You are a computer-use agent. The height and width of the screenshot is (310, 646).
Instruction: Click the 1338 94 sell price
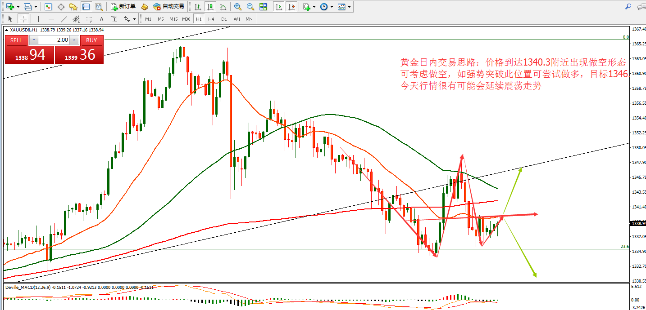click(x=30, y=54)
